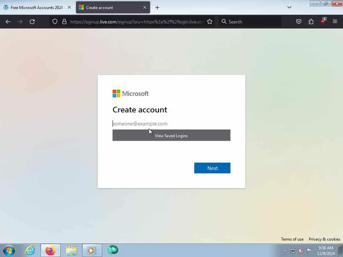Click the padlock site info icon
The width and height of the screenshot is (343, 257).
coord(64,21)
